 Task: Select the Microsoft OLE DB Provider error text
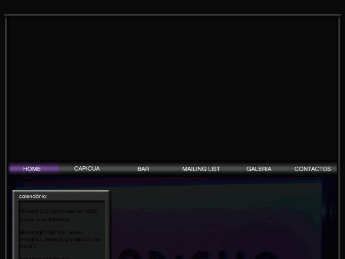58,215
